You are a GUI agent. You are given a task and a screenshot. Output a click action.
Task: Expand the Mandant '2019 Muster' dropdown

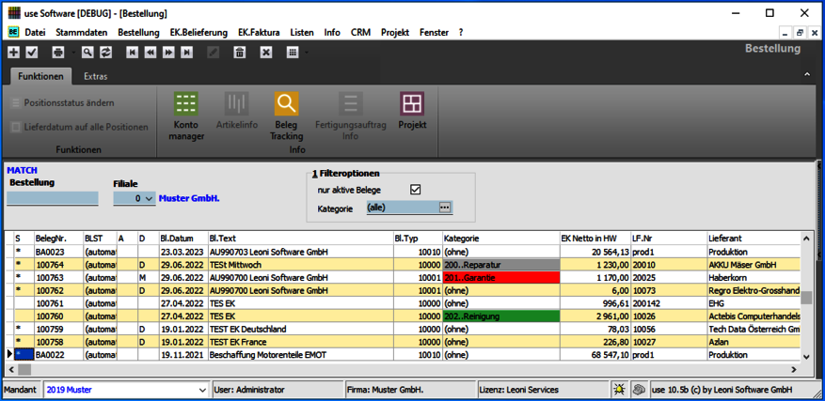tap(202, 390)
